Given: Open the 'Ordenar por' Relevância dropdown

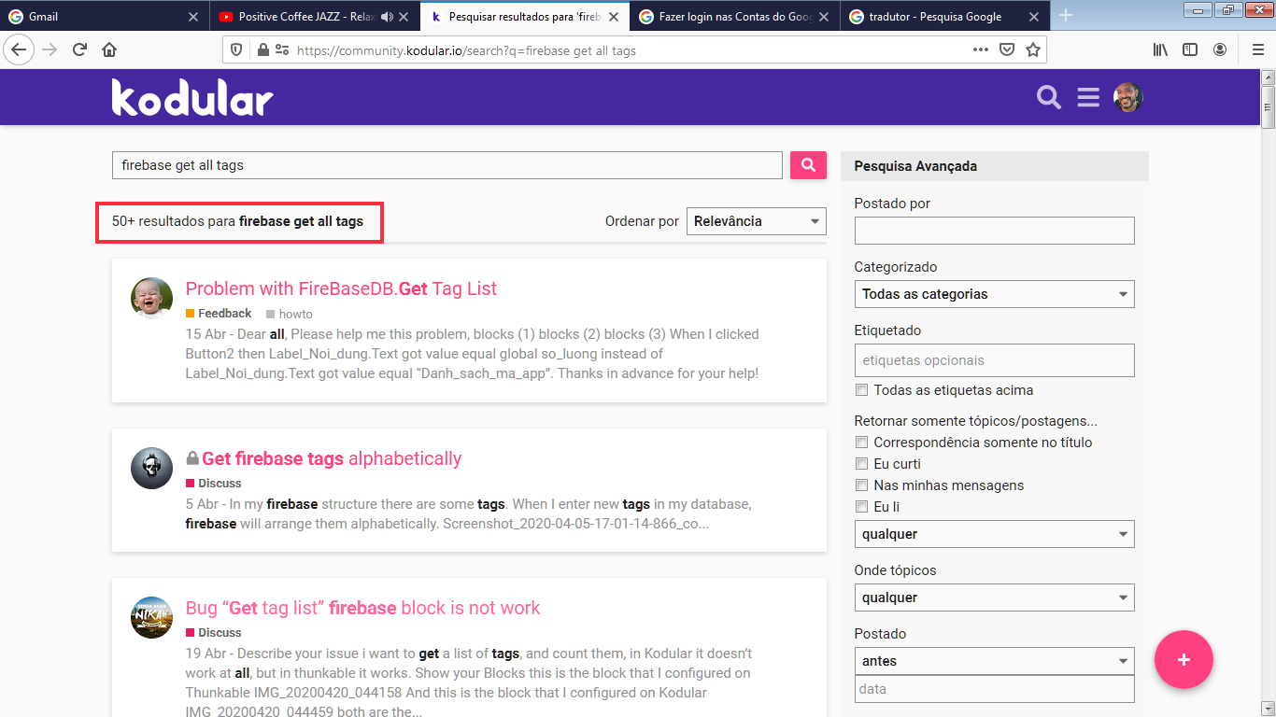Looking at the screenshot, I should tap(757, 221).
